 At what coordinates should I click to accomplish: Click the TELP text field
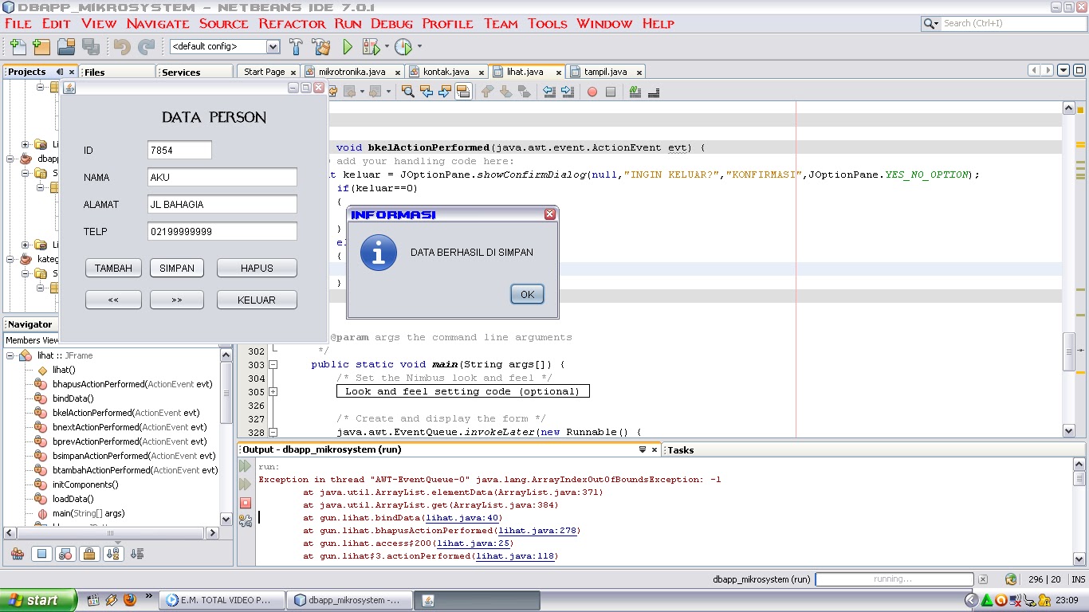pyautogui.click(x=222, y=232)
